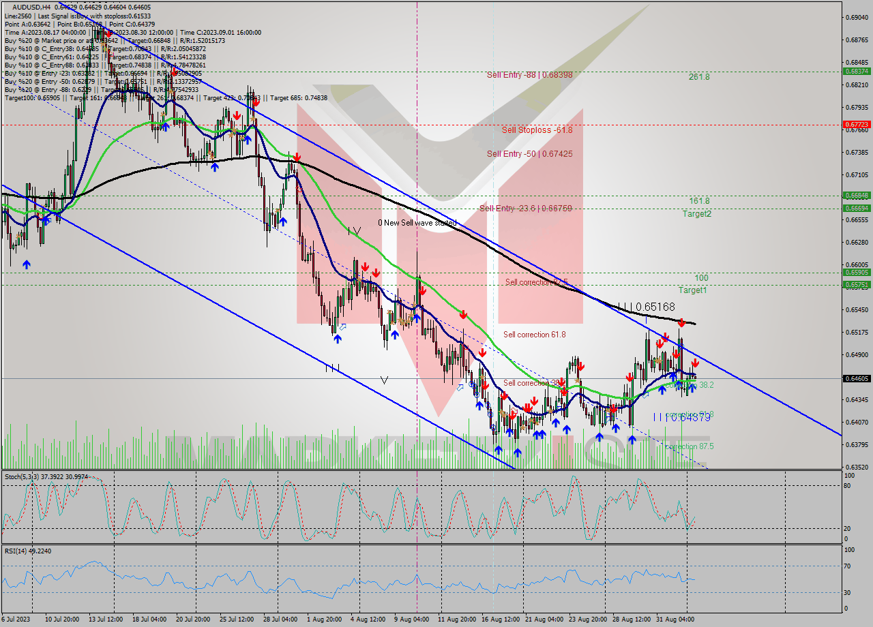Click the RSI 30 level value
873x627 pixels.
coord(847,592)
